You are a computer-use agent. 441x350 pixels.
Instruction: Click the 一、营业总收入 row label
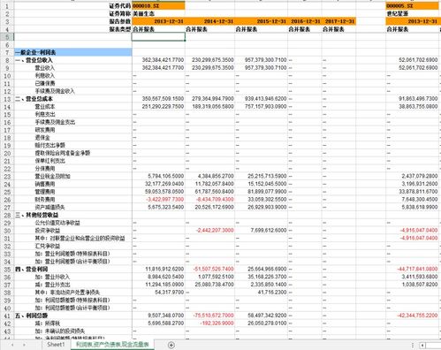coord(34,60)
